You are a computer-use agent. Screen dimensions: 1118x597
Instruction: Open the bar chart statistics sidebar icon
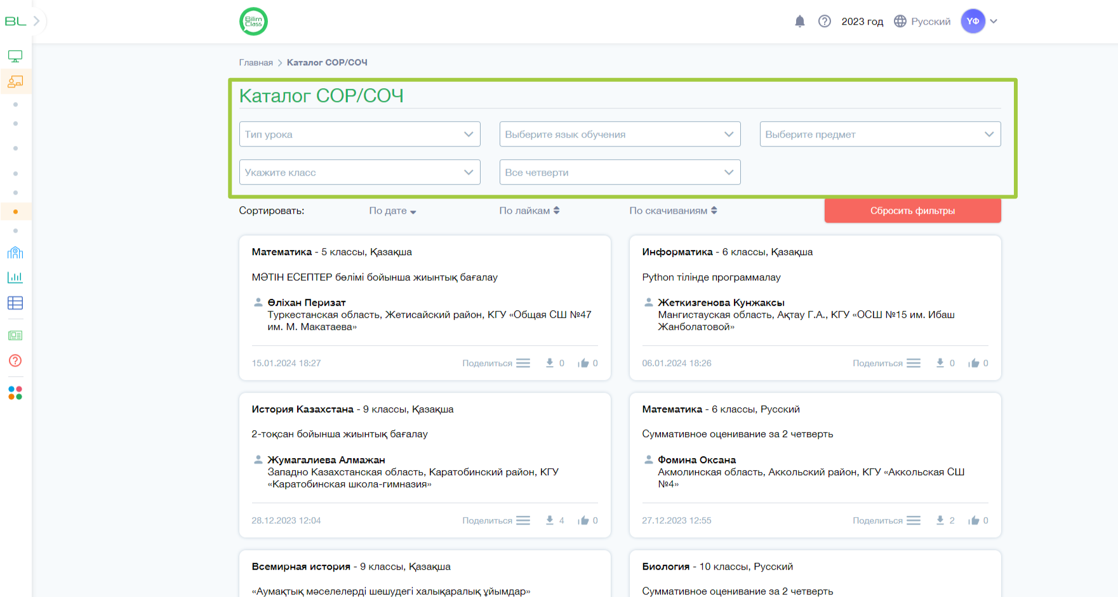(15, 277)
